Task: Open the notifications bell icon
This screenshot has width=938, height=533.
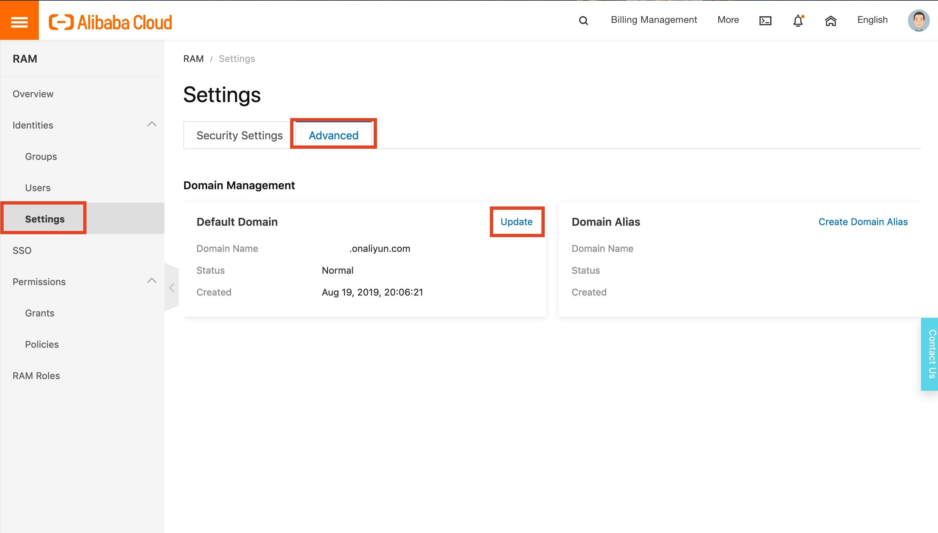Action: (x=798, y=21)
